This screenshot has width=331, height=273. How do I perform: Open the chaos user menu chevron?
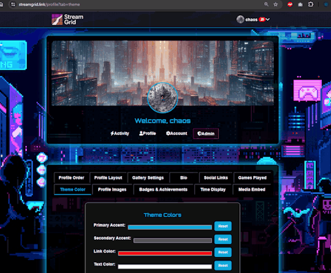tap(268, 20)
